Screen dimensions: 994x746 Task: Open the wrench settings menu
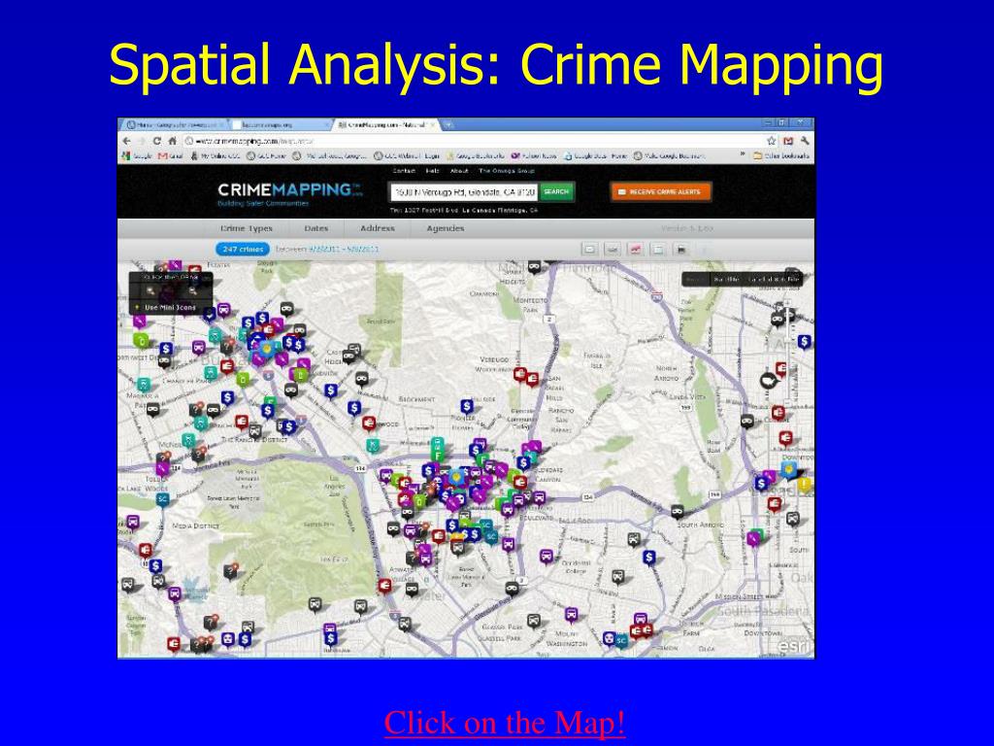[x=805, y=141]
